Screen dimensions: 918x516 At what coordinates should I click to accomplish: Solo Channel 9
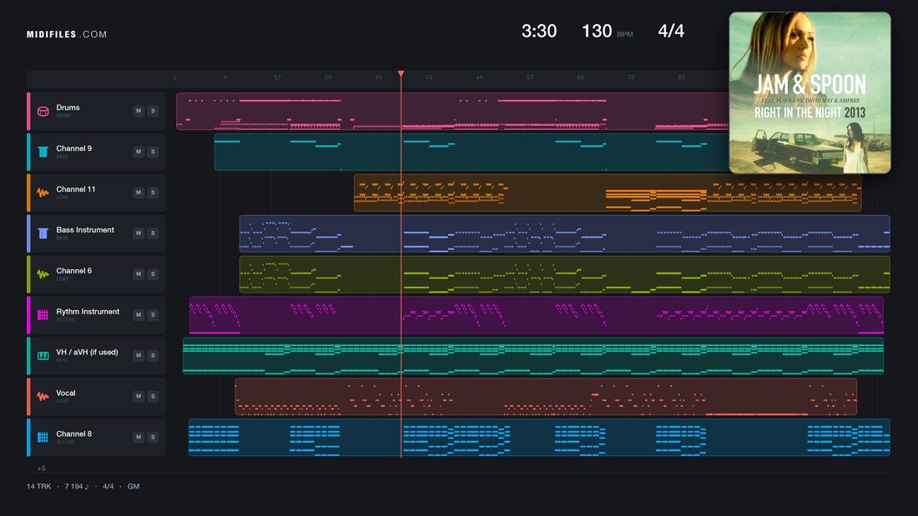153,152
